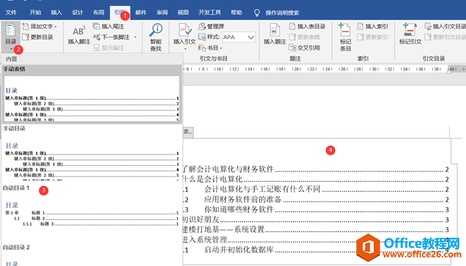This screenshot has width=466, height=266.
Task: Click TOC entry 你知道哪些财务软件
Action: click(238, 210)
